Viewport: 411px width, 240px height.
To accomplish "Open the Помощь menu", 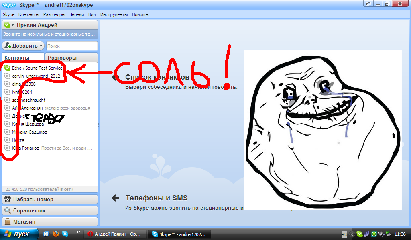I will [140, 14].
